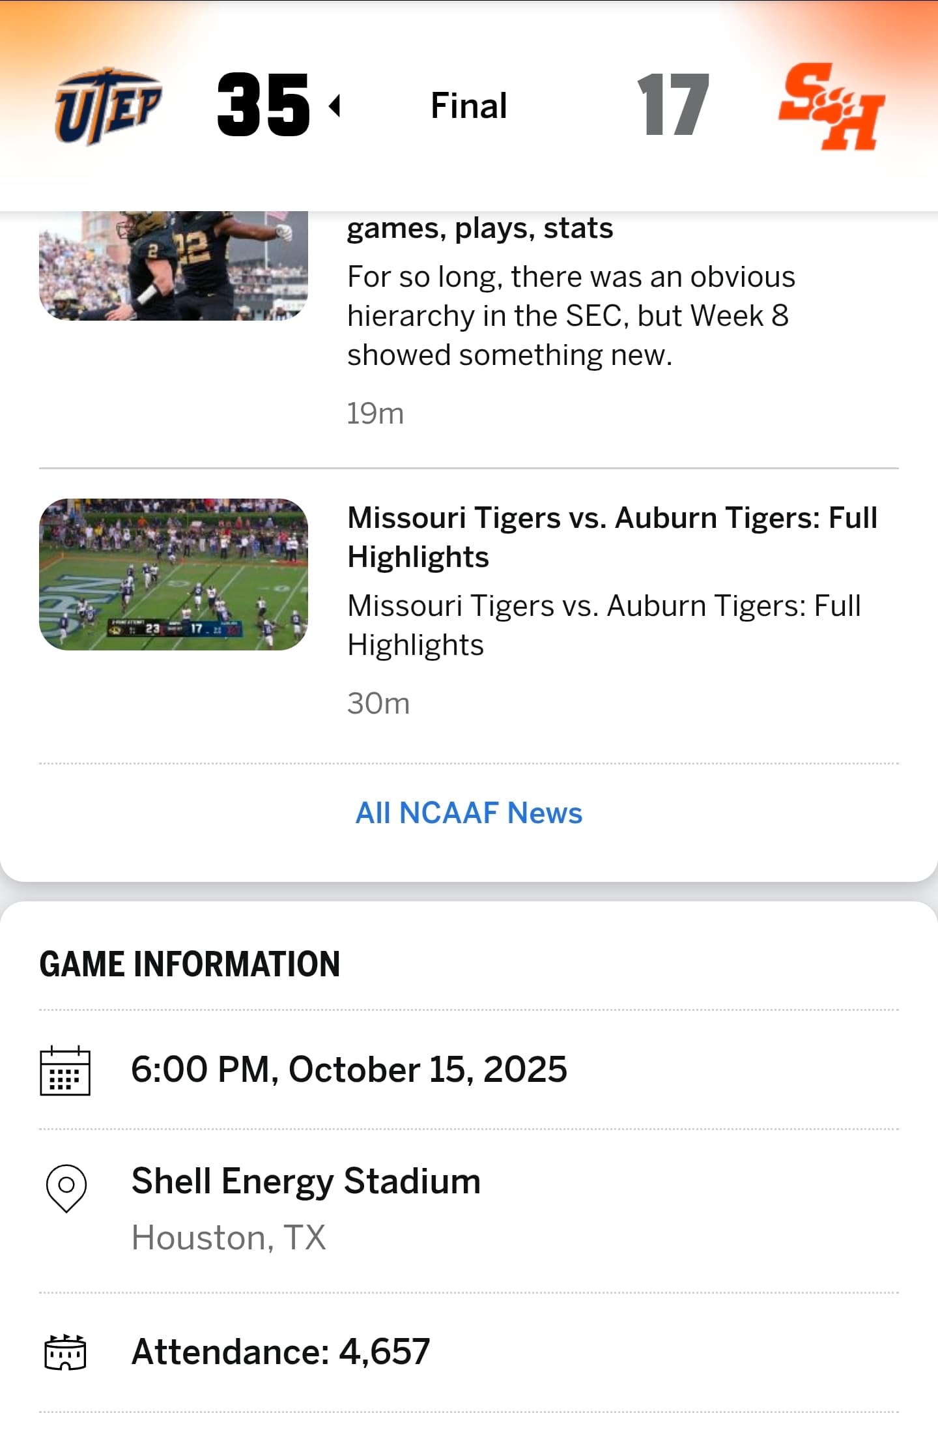This screenshot has height=1441, width=938.
Task: Tap Sam Houston's score of 17
Action: (673, 106)
